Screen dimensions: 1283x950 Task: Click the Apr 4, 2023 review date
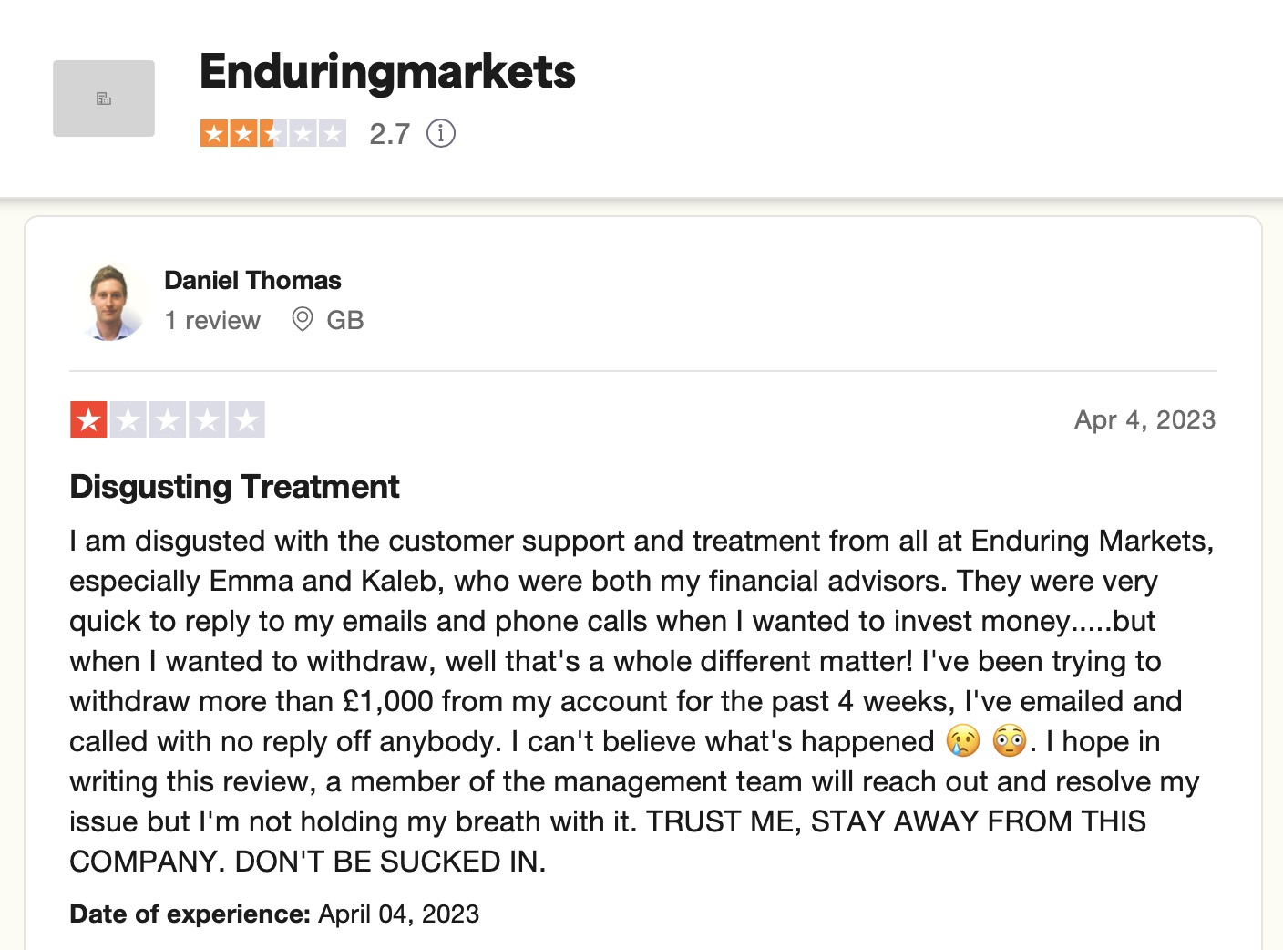[1145, 418]
